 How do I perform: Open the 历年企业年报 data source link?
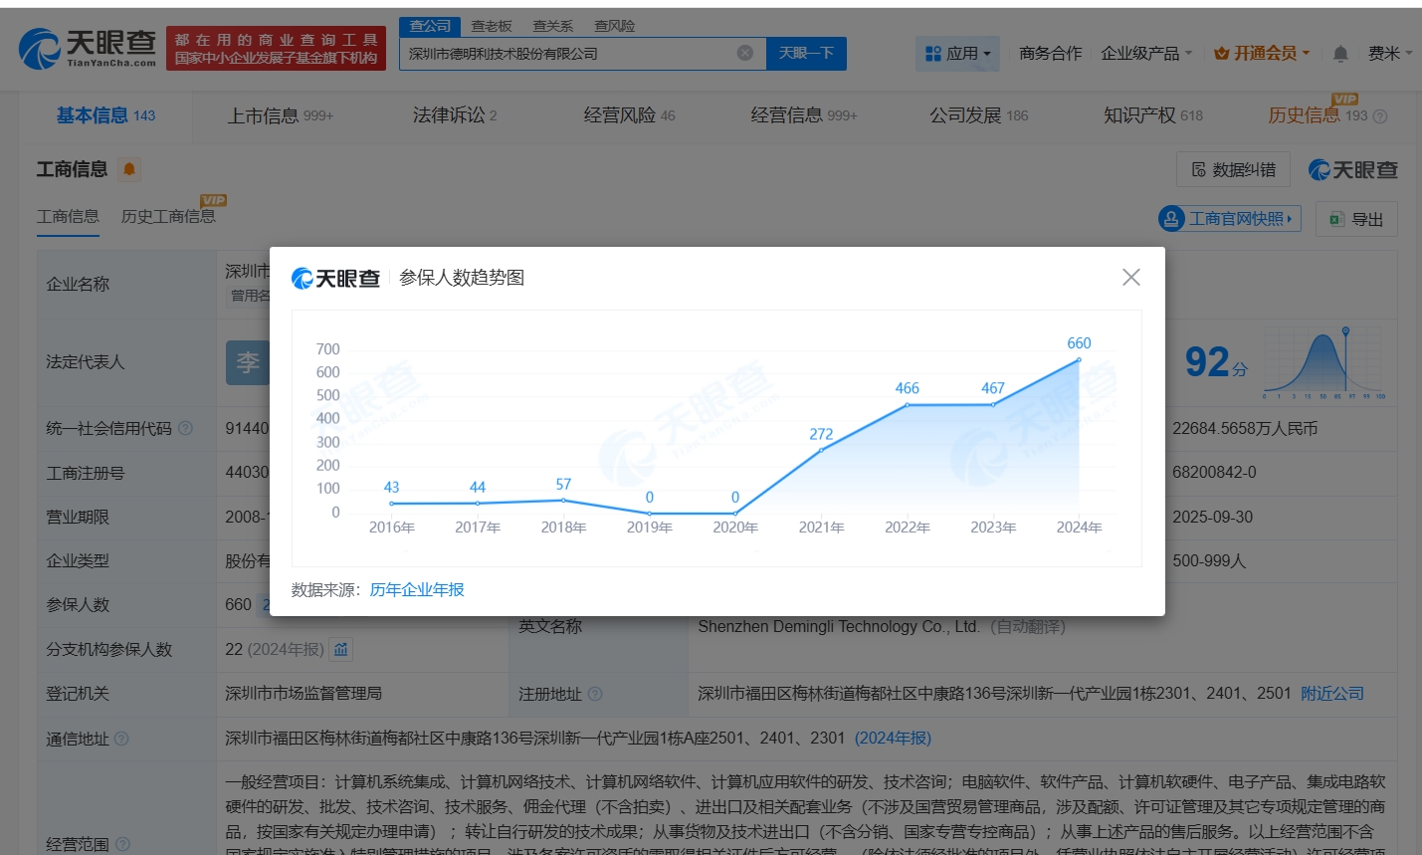[x=417, y=590]
